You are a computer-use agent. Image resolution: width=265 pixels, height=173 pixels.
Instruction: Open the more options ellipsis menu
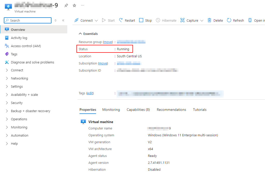click(83, 5)
